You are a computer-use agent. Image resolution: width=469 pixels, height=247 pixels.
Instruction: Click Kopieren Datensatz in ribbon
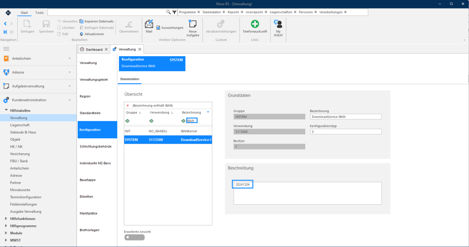pos(97,22)
